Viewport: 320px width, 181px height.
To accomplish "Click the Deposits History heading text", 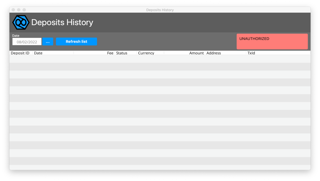I will click(62, 22).
